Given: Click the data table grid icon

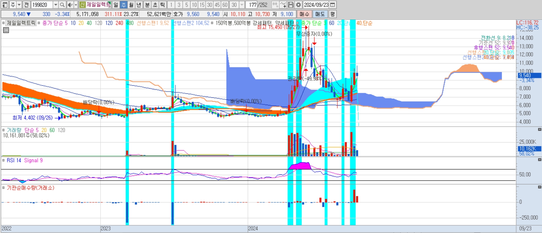Looking at the screenshot, I should click(6, 30).
